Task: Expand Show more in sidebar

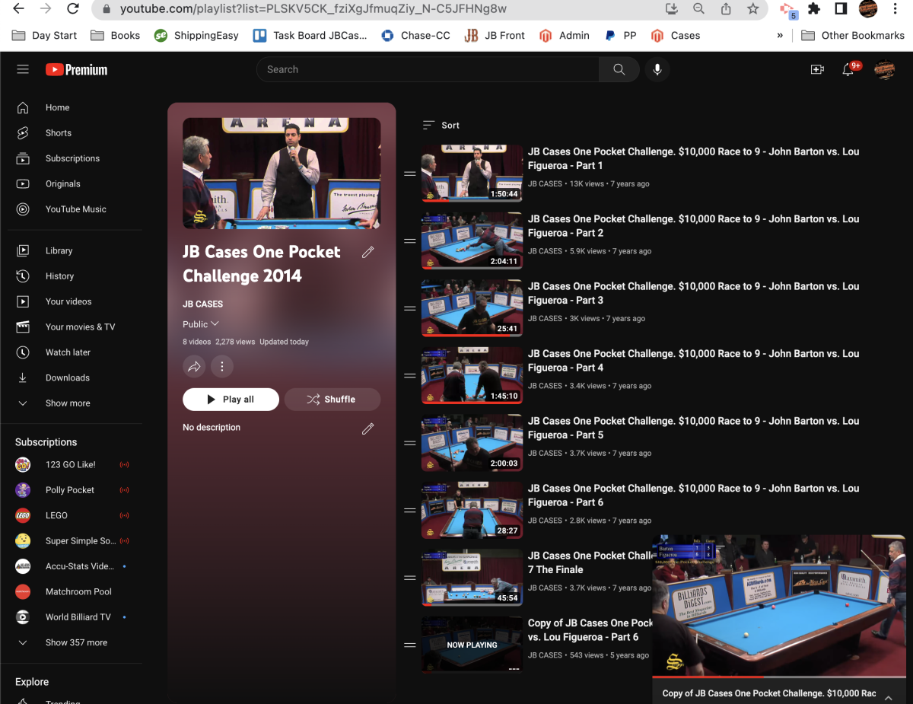Action: (67, 403)
